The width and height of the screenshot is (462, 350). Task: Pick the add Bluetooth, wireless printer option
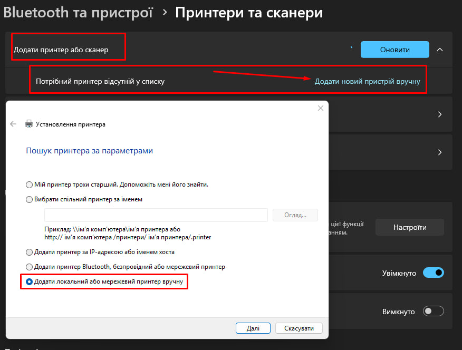30,267
